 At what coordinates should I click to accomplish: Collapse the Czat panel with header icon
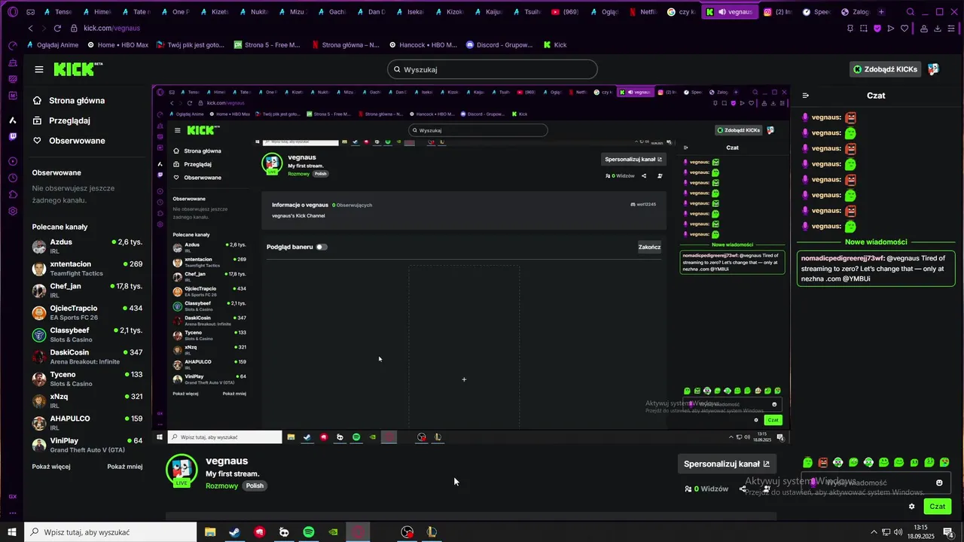[805, 96]
